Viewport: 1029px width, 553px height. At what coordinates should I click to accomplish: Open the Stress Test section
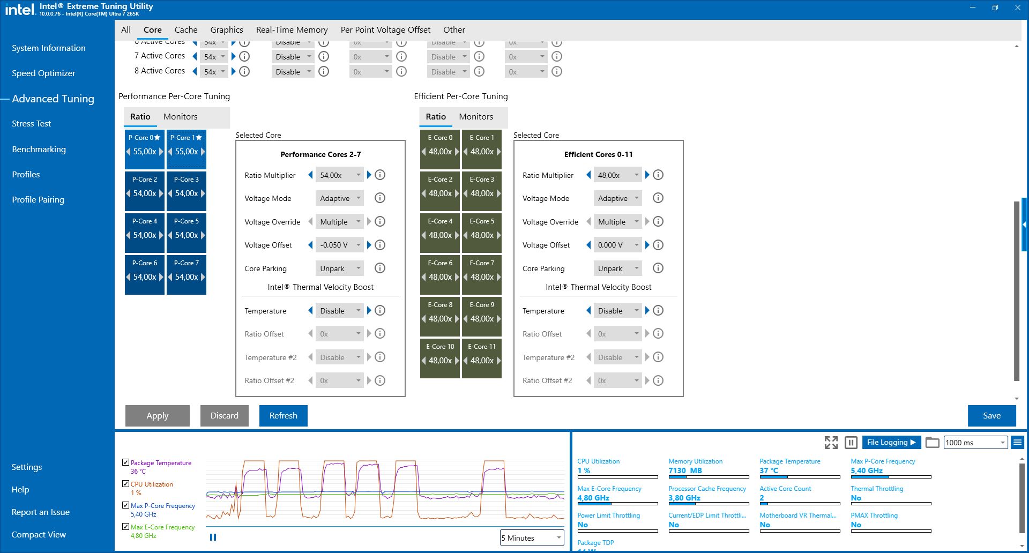[x=32, y=124]
